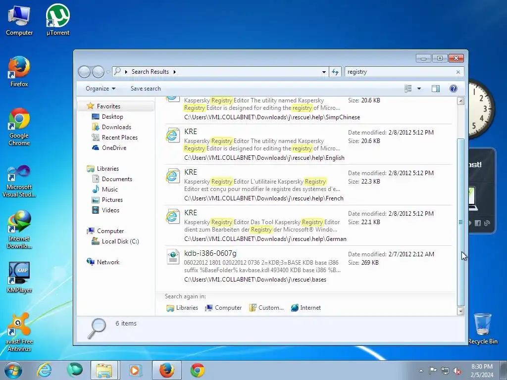Open the taskbar clock showing 8:30 PM
Image resolution: width=507 pixels, height=380 pixels.
click(482, 371)
